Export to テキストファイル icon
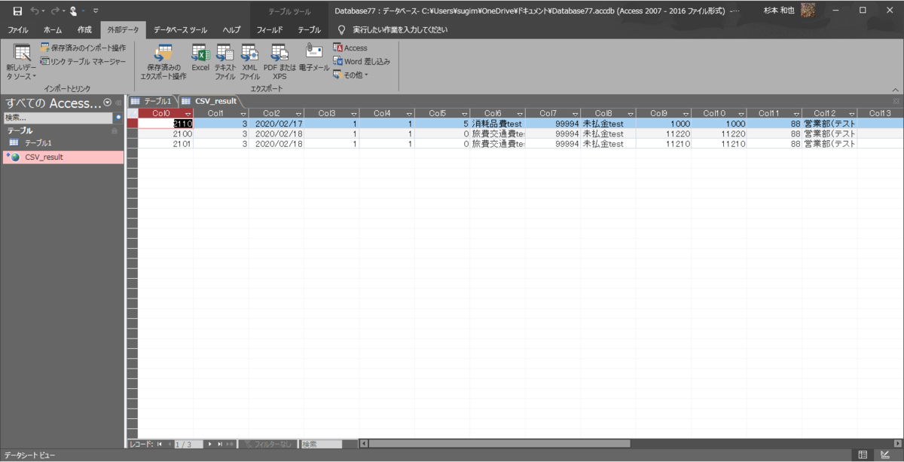Screen dimensions: 904x462 click(225, 62)
